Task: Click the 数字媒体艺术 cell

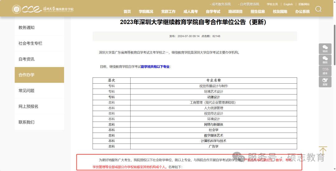Action: [214, 136]
